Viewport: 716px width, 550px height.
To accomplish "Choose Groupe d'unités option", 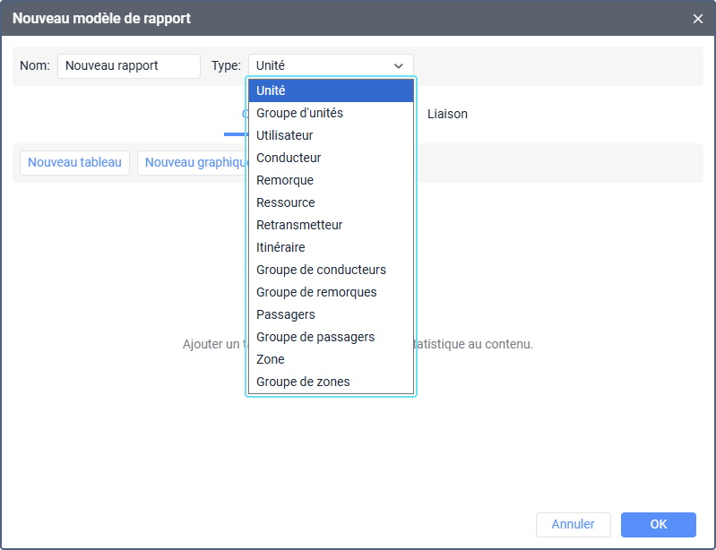I will point(330,113).
